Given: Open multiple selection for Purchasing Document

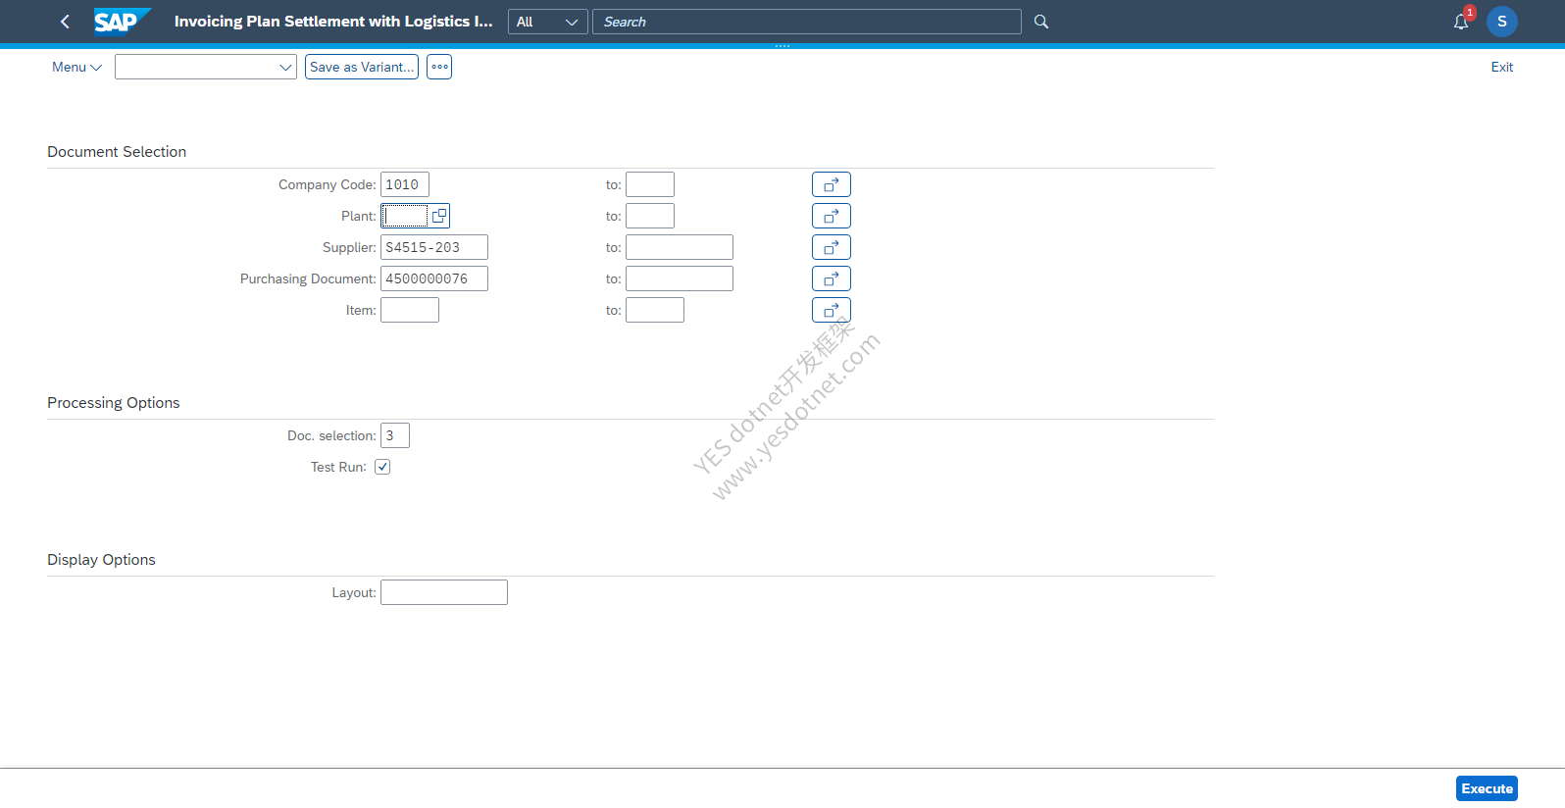Looking at the screenshot, I should pos(832,278).
